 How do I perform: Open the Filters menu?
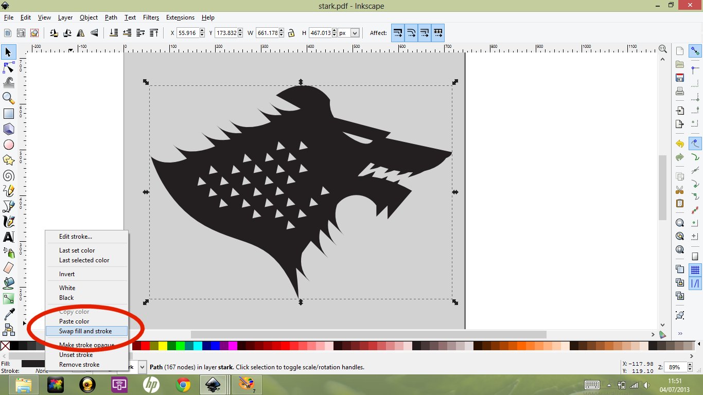[151, 17]
